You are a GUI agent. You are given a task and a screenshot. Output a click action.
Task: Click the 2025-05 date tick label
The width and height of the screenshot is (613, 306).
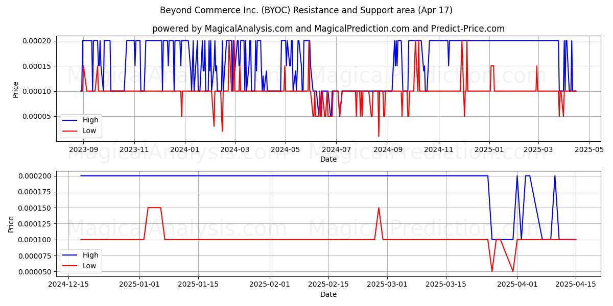click(590, 149)
